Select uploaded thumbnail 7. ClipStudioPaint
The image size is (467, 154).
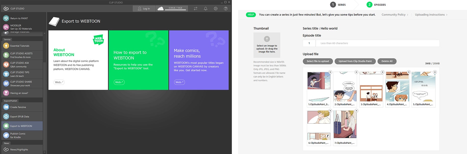tap(345, 128)
